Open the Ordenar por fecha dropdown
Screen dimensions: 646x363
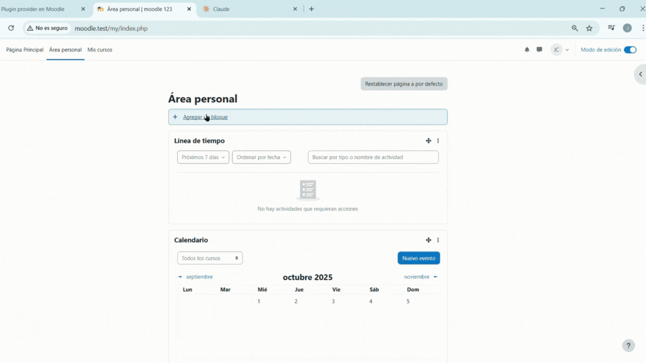click(261, 157)
